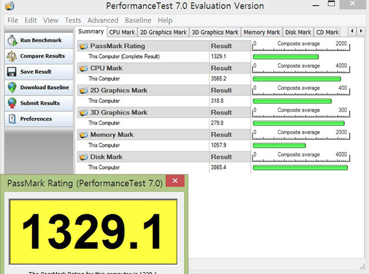Click the CPU Mark value 3565.2
This screenshot has height=274, width=369.
(x=218, y=79)
